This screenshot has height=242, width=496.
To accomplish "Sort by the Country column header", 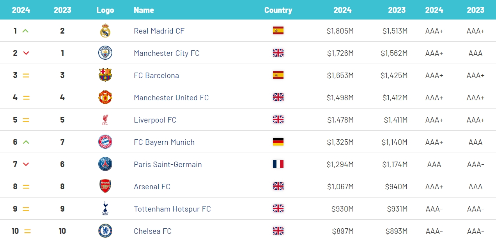I will 278,10.
